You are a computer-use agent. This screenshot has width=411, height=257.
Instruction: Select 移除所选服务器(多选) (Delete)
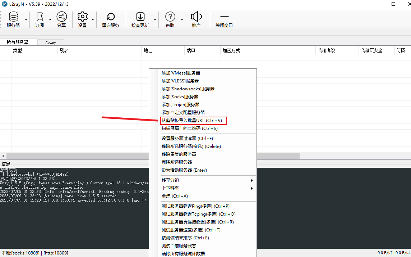pos(203,146)
